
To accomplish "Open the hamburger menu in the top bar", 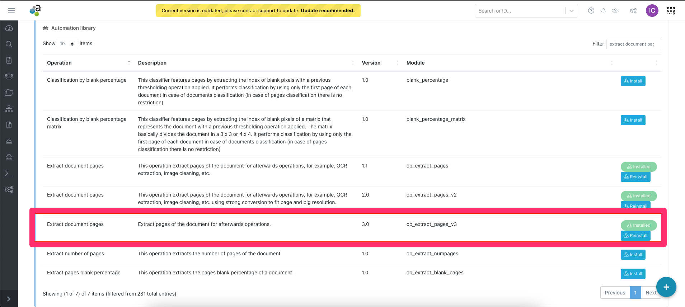I will (x=11, y=11).
